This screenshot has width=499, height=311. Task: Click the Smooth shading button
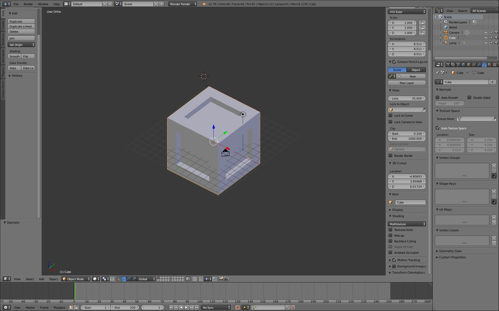[x=14, y=56]
